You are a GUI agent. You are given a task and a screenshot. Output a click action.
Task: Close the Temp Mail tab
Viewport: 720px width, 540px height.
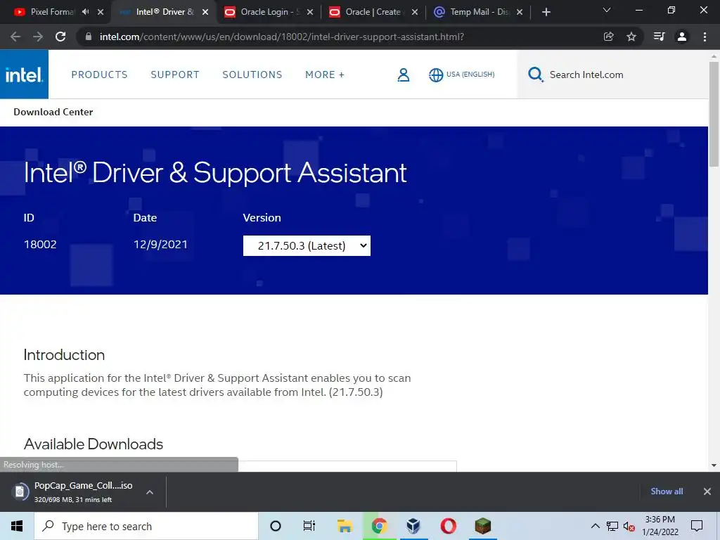click(x=520, y=12)
